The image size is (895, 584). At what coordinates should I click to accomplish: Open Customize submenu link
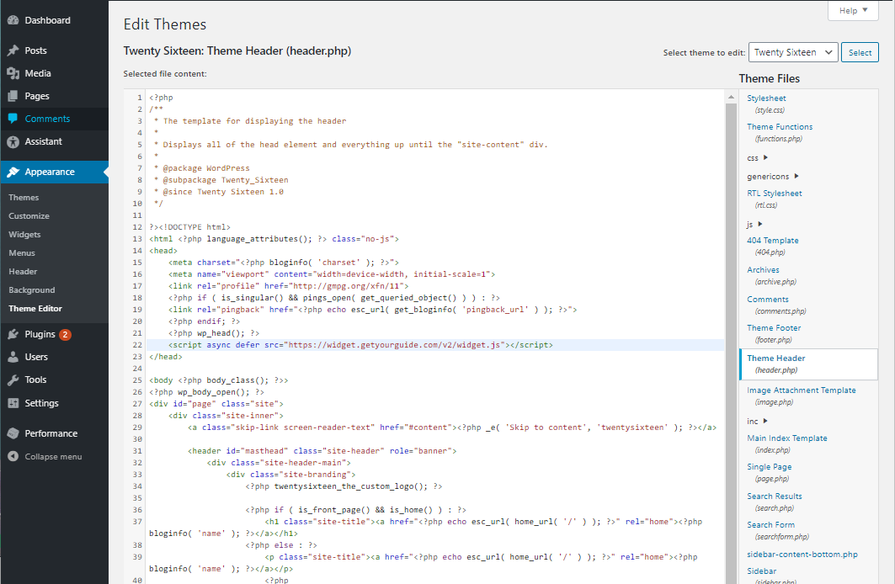(29, 216)
